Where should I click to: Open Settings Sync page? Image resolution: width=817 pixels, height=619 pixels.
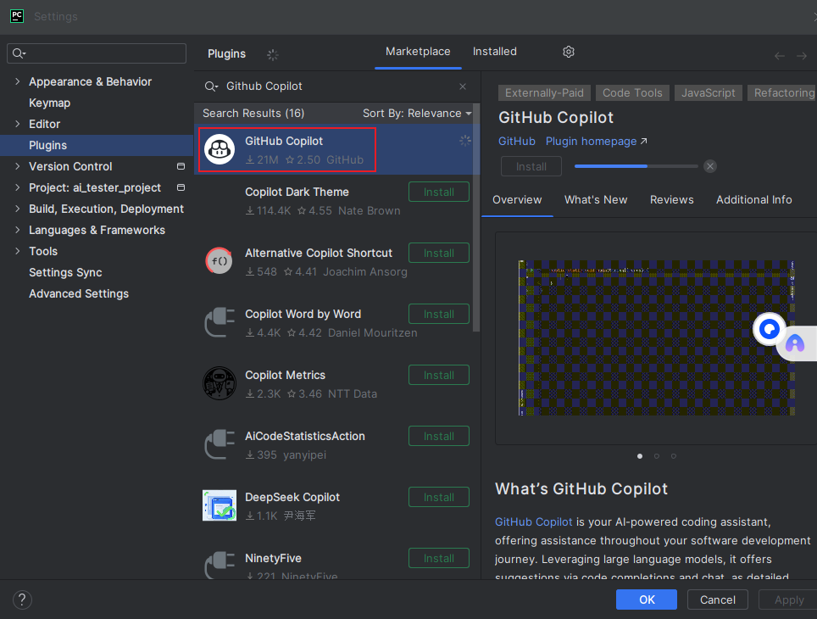point(65,273)
